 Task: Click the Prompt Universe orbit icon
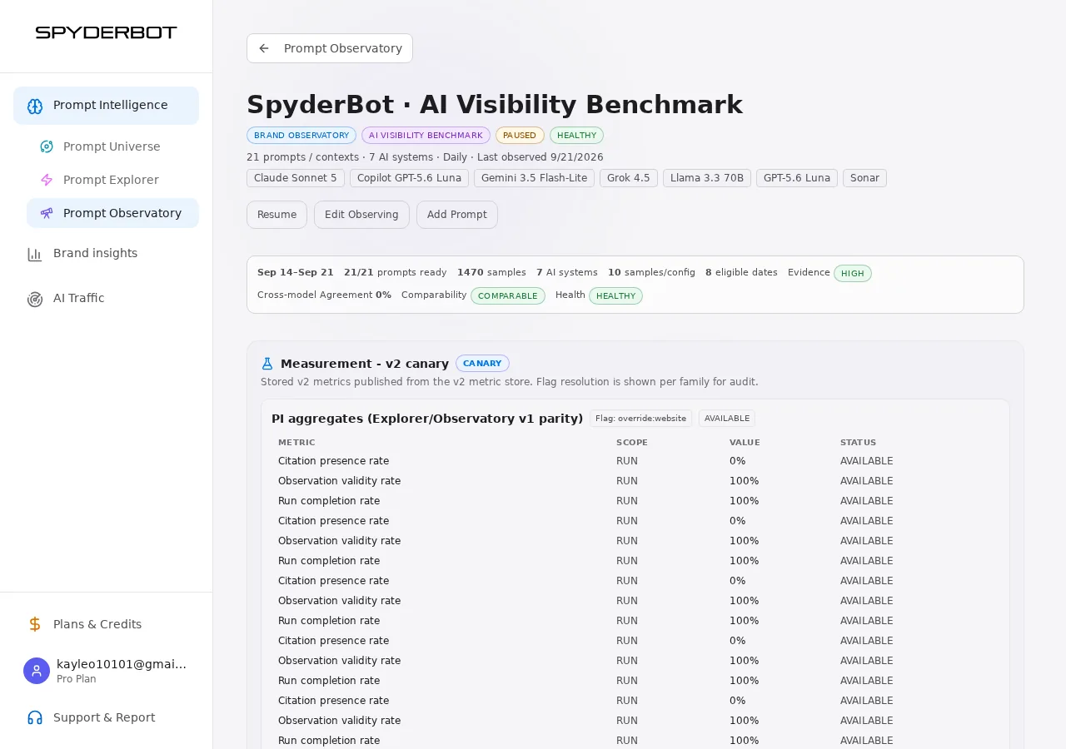(x=47, y=146)
